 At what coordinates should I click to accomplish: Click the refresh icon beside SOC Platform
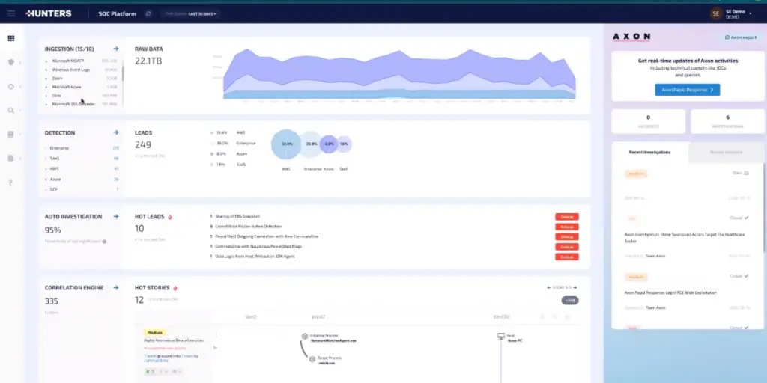click(148, 13)
